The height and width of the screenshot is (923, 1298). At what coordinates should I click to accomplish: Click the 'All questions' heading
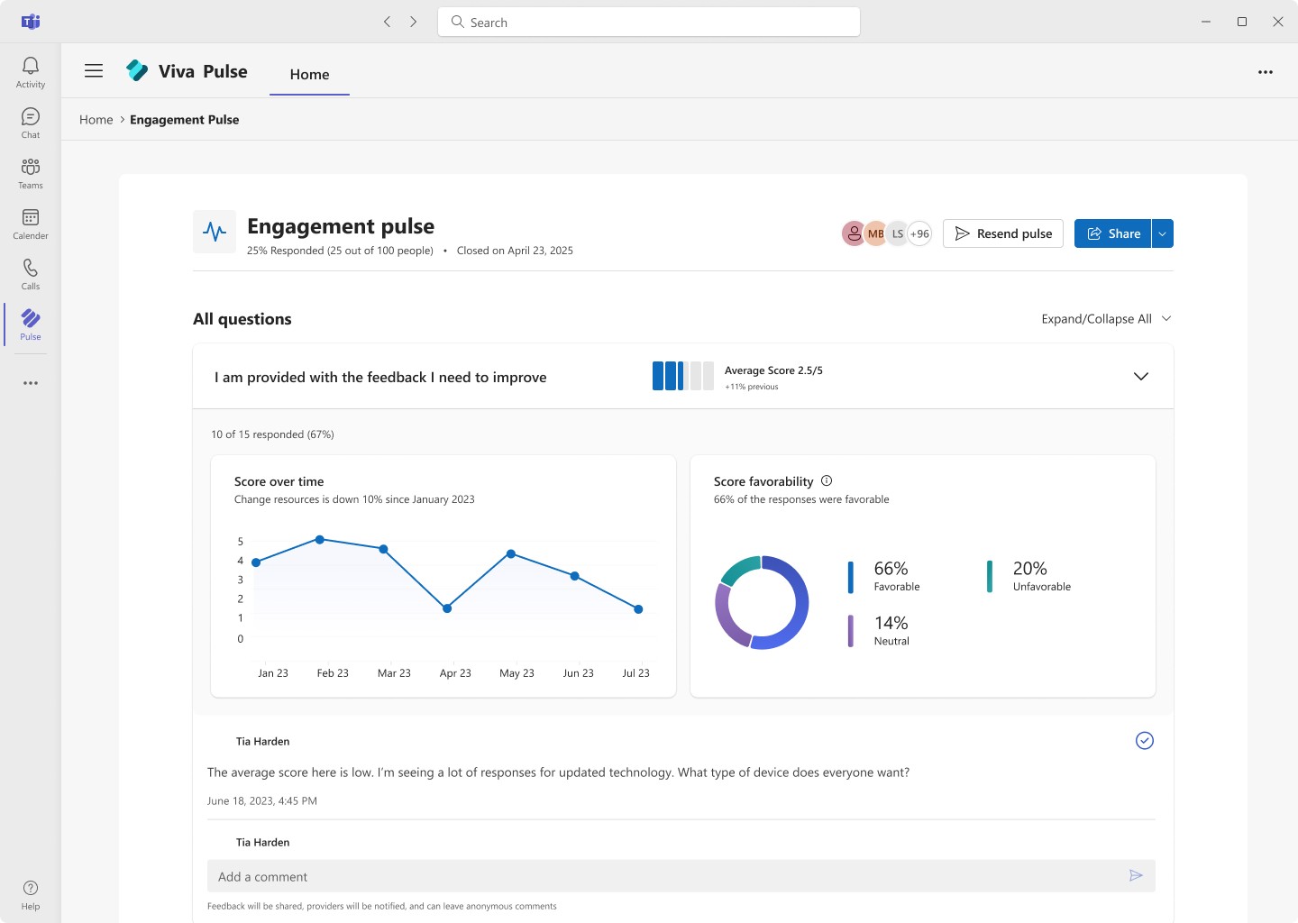click(242, 319)
